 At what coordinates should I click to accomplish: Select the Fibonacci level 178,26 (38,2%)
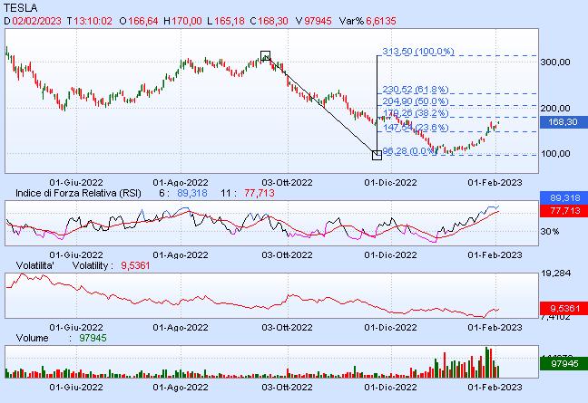click(416, 113)
